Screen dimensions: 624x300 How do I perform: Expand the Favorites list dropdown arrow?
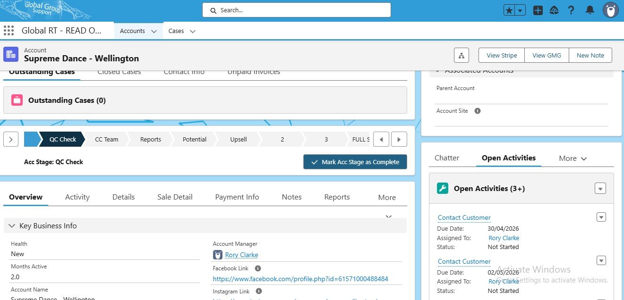[x=520, y=10]
